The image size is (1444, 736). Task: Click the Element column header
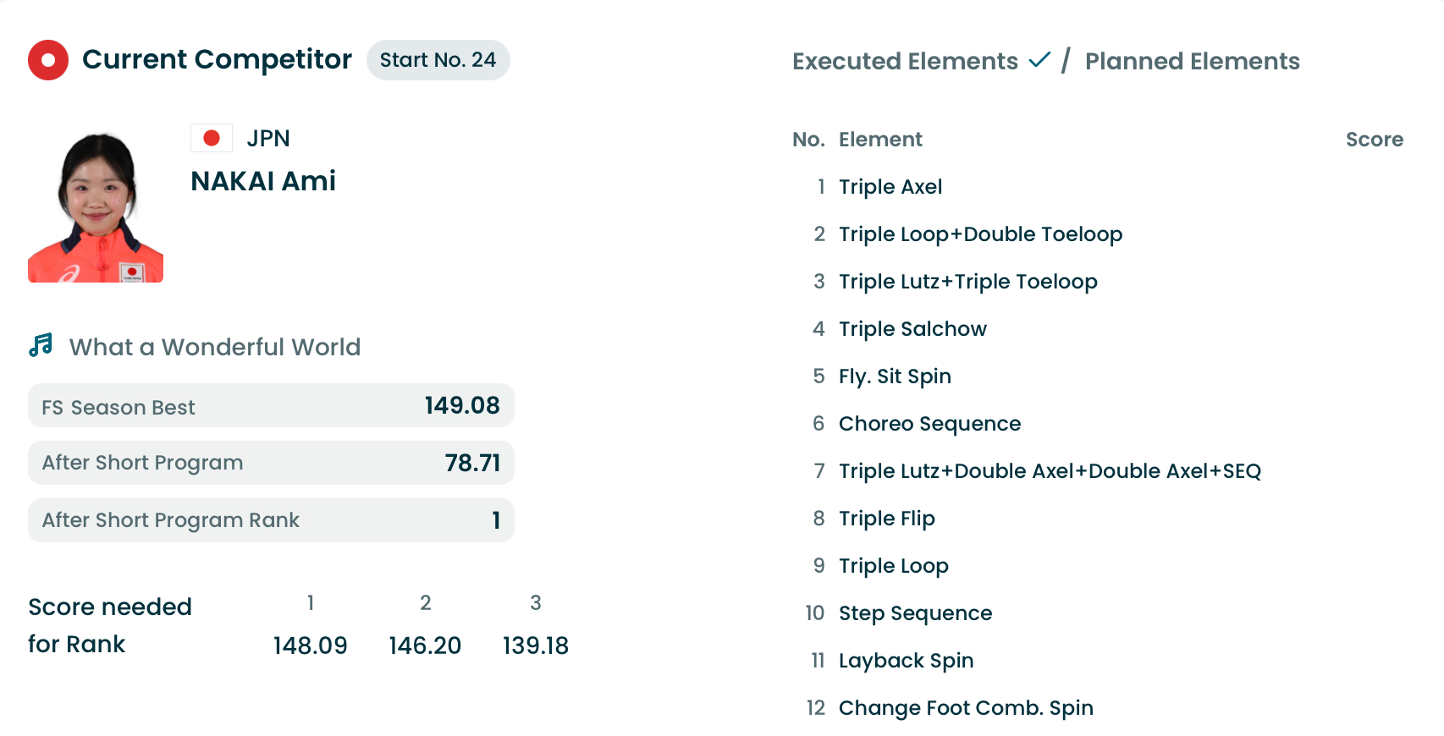pos(880,140)
